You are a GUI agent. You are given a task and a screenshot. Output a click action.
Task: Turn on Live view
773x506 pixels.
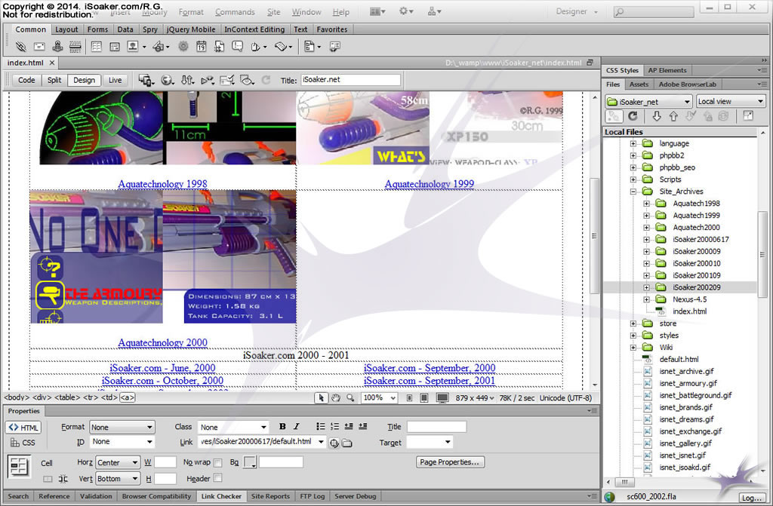(115, 80)
